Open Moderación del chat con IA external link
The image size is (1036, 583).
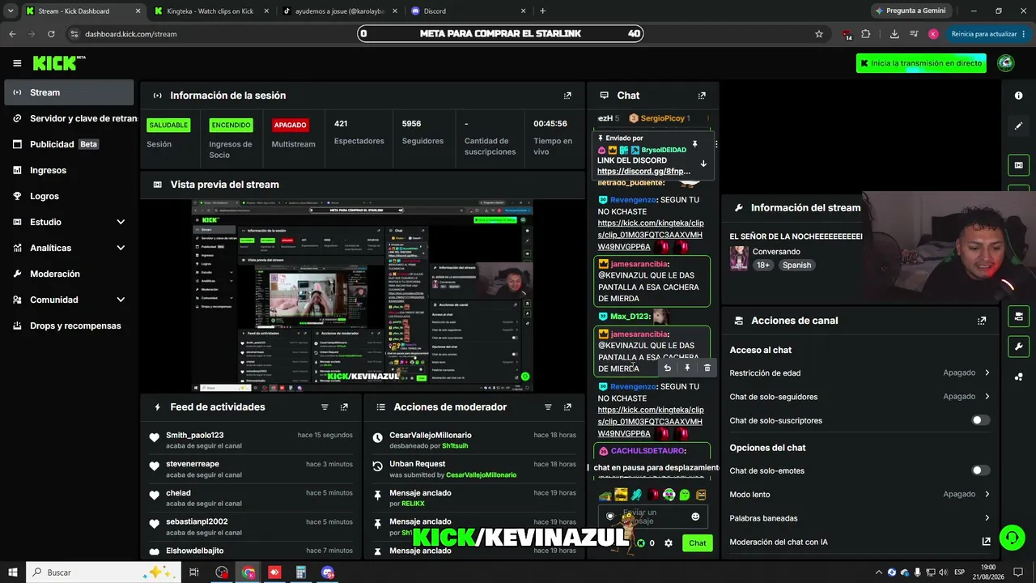pyautogui.click(x=986, y=542)
